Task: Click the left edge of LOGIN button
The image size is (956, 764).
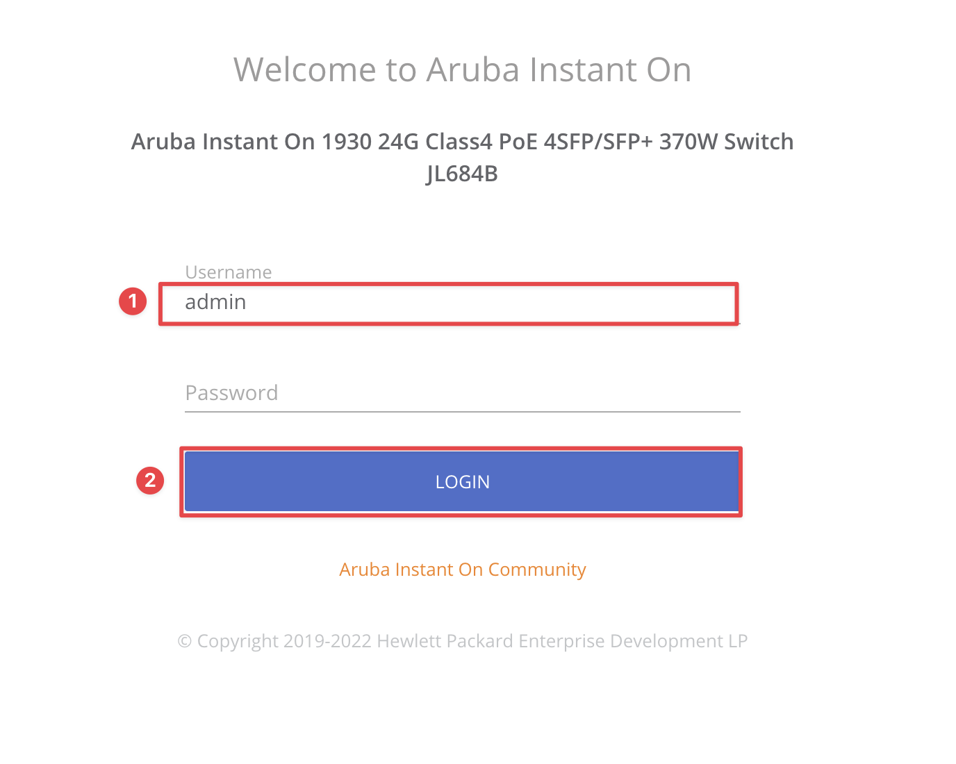Action: click(189, 481)
